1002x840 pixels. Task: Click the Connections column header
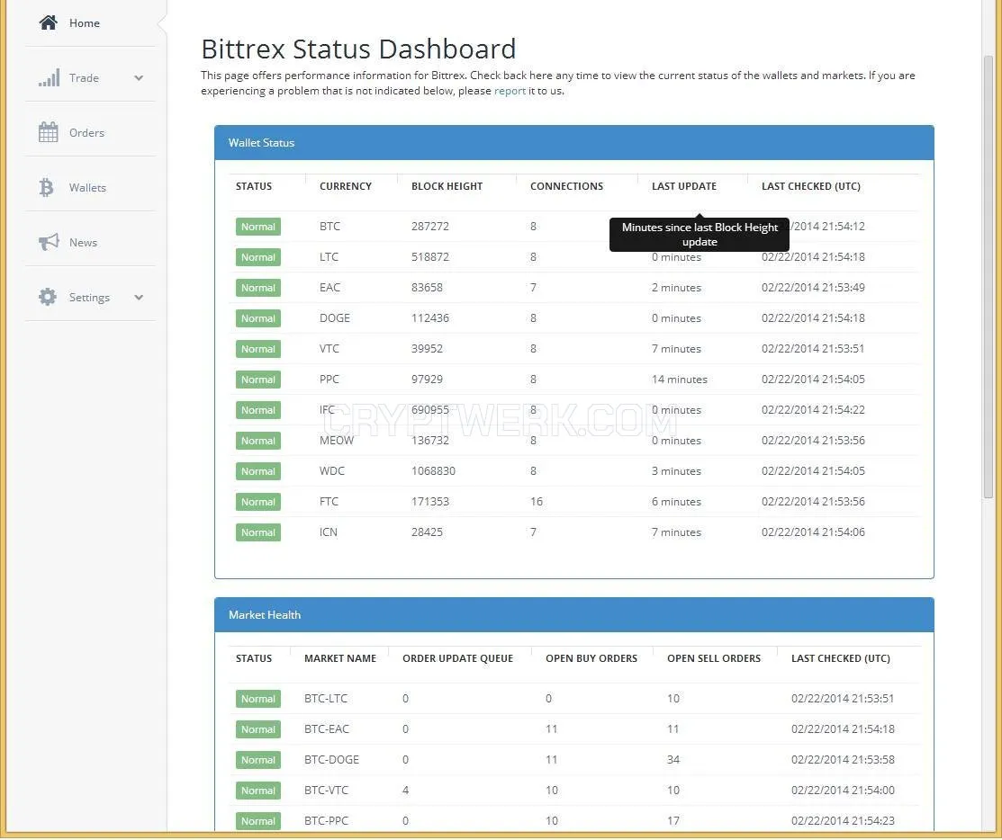click(x=566, y=186)
